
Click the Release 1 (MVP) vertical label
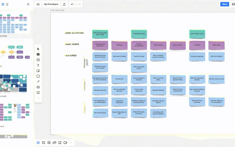[86, 62]
